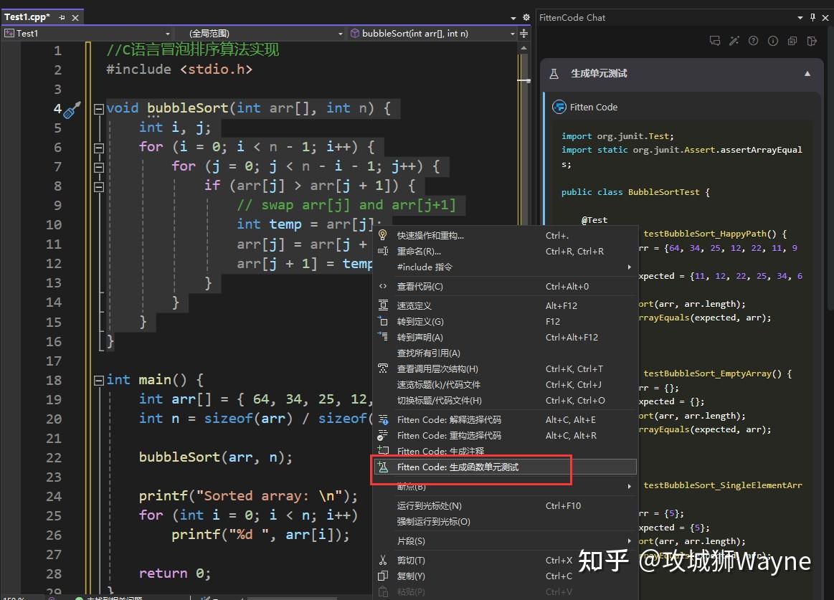This screenshot has width=834, height=600.
Task: Click the Fitten Code logo in the response
Action: pyautogui.click(x=559, y=107)
